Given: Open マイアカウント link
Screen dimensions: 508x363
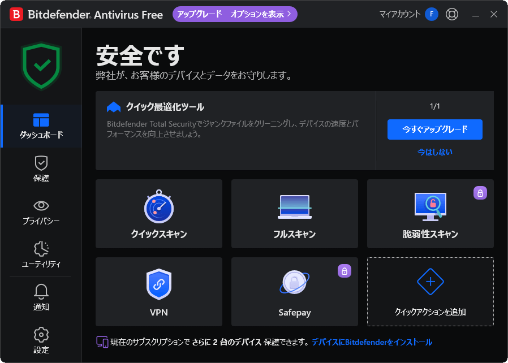Looking at the screenshot, I should (x=400, y=14).
